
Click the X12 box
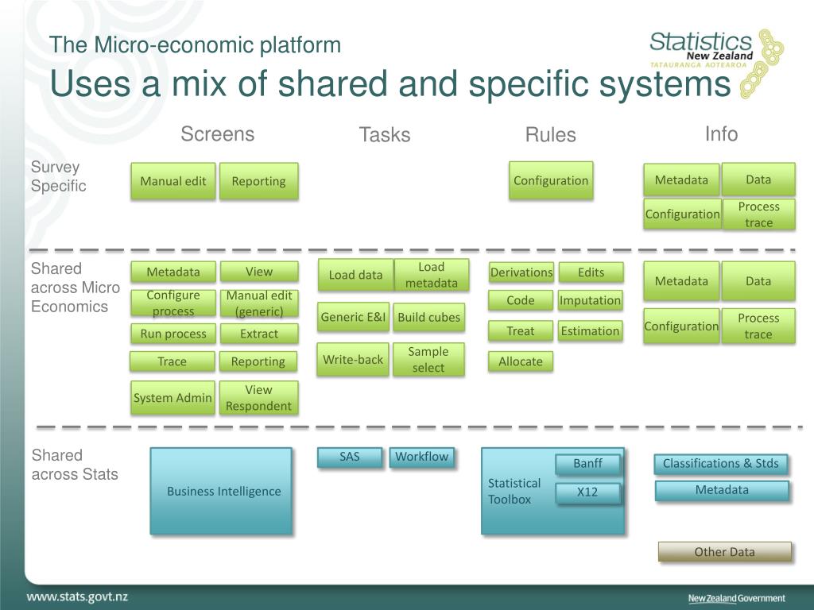click(587, 492)
